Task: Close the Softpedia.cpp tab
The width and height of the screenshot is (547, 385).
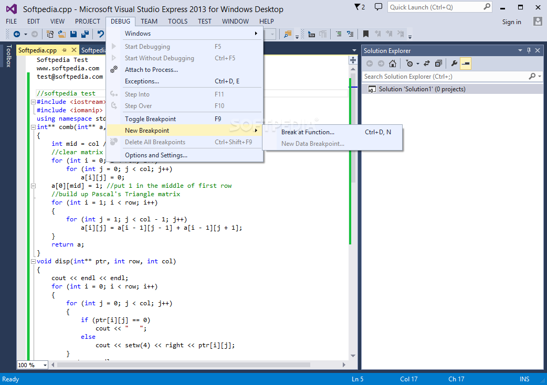Action: click(74, 50)
